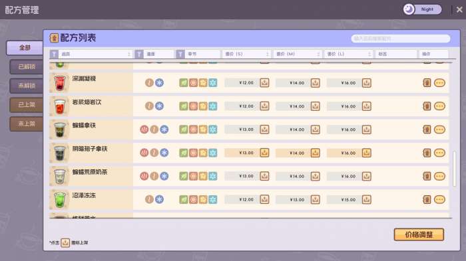The image size is (466, 261).
Task: Open the more options button for 岩浆熔岩饮
Action: click(439, 106)
